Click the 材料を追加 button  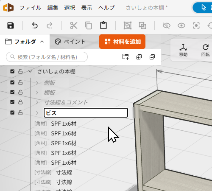(x=122, y=42)
